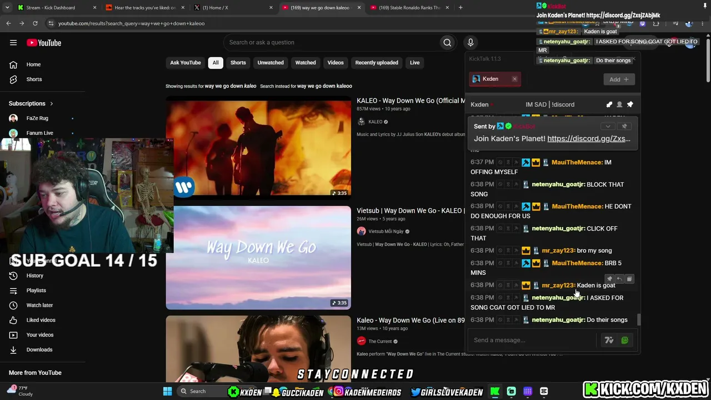Image resolution: width=711 pixels, height=400 pixels.
Task: Filter results by Shorts chip
Action: 238,63
